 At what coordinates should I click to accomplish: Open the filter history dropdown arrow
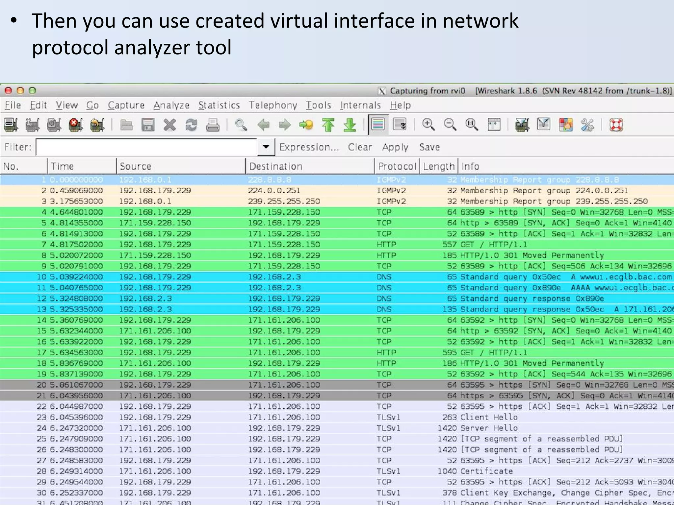(x=266, y=147)
